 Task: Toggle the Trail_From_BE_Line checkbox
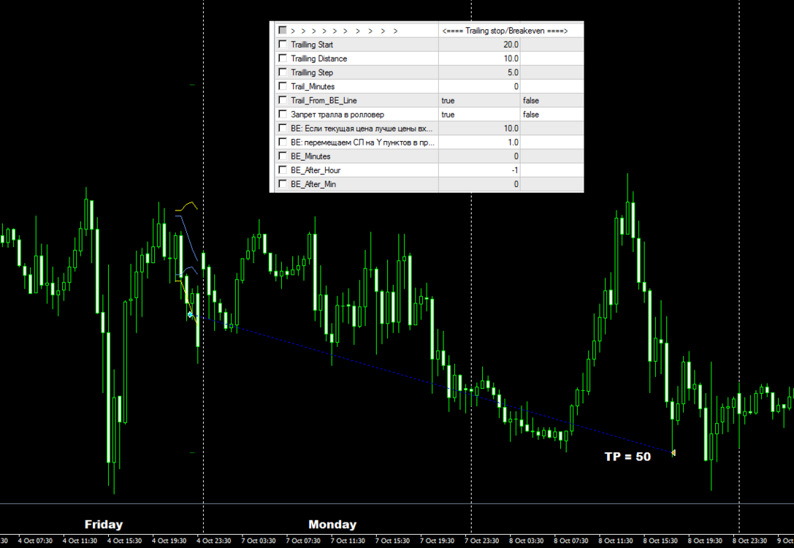[x=283, y=100]
